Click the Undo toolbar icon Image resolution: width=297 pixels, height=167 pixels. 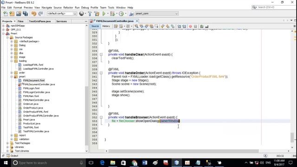pyautogui.click(x=34, y=13)
